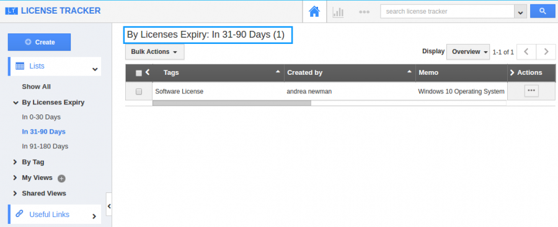Click the Create button
Image resolution: width=558 pixels, height=227 pixels.
[x=39, y=42]
